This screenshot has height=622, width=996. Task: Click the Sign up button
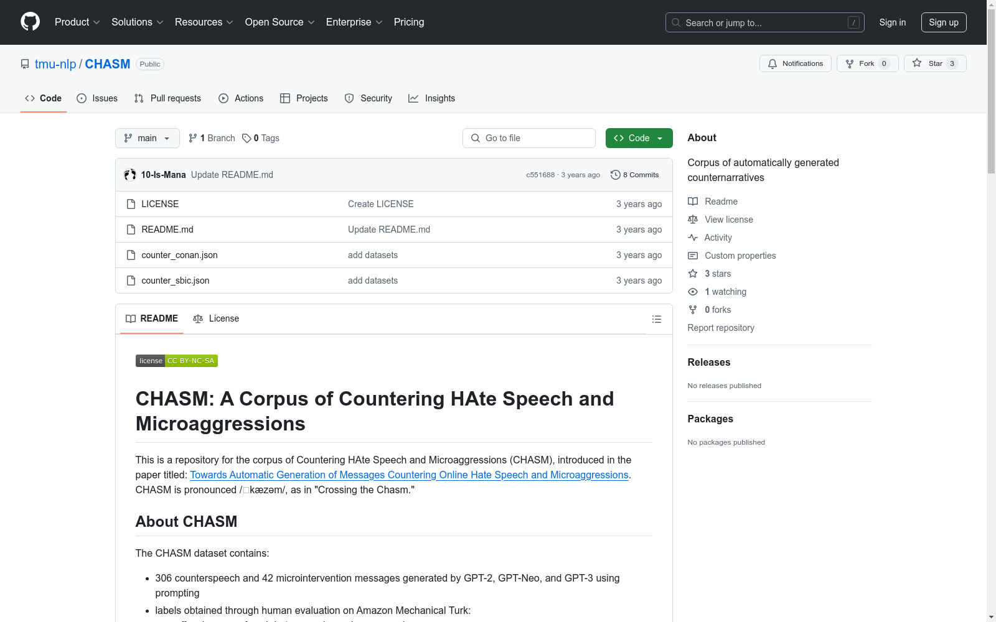click(944, 22)
